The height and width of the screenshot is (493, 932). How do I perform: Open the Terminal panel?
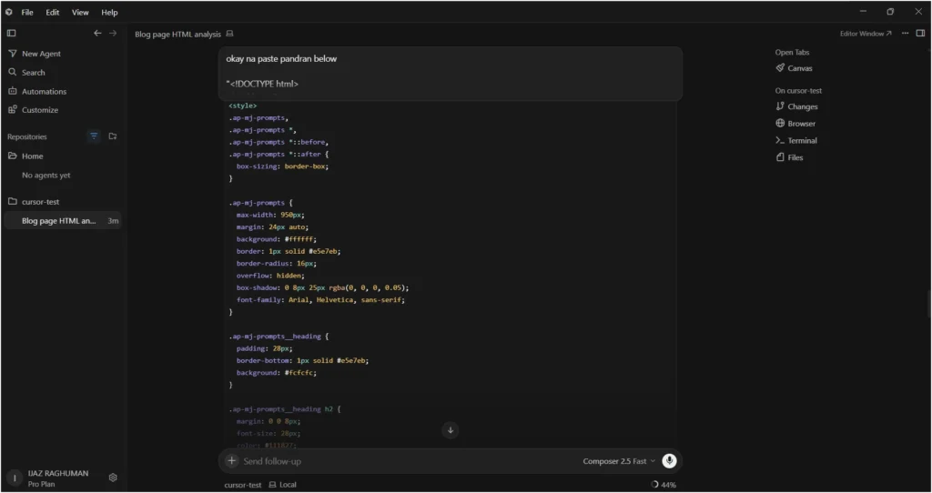click(x=796, y=141)
